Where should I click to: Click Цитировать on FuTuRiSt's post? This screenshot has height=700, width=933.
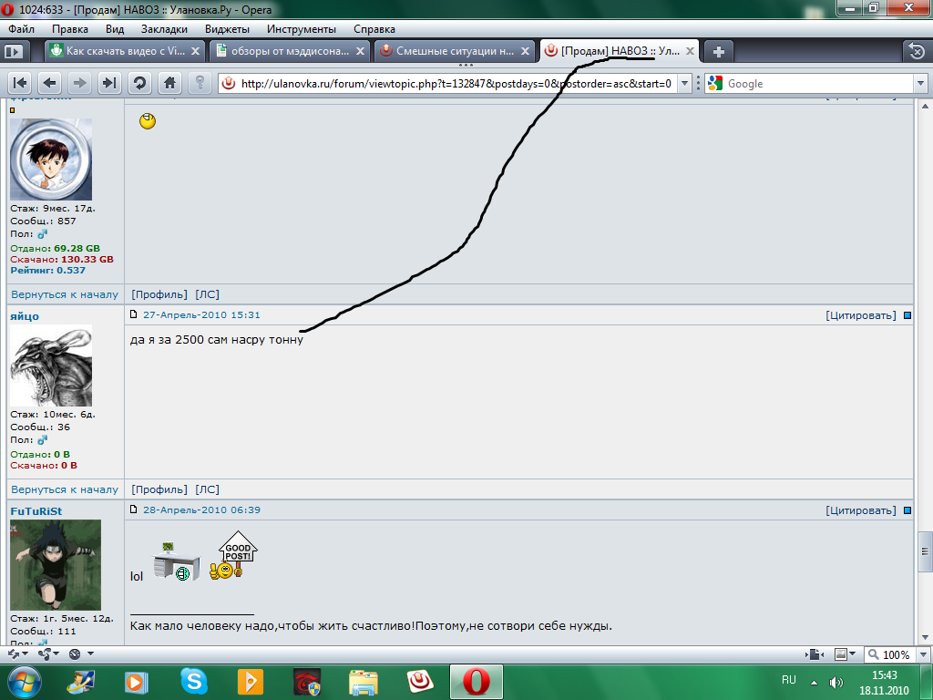coord(860,510)
